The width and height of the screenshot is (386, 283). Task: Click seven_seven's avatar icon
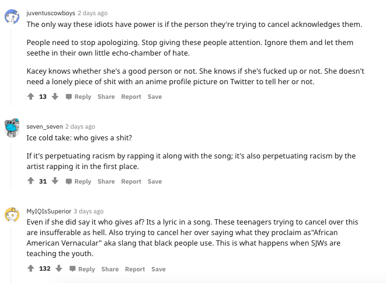coord(12,129)
